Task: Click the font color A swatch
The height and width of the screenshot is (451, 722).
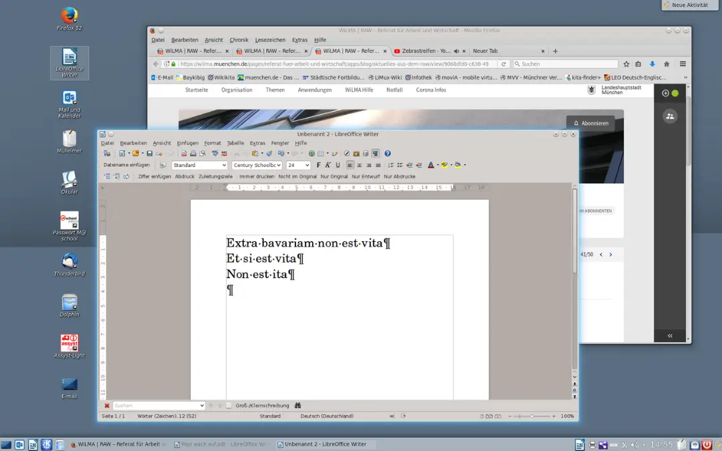Action: pos(431,165)
